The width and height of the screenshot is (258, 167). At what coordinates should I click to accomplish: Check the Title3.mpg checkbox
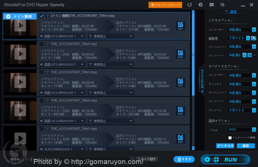click(41, 72)
